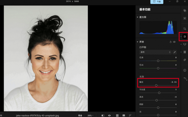
Task: Select the Crop tool in sidebar
Action: point(185,29)
